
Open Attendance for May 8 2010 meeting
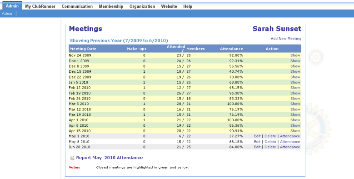(x=290, y=142)
